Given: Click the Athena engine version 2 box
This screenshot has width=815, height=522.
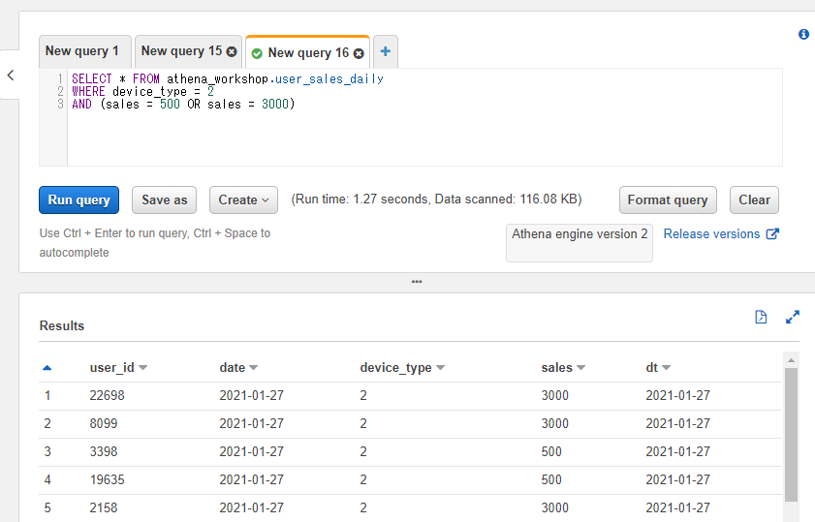Looking at the screenshot, I should pyautogui.click(x=580, y=242).
